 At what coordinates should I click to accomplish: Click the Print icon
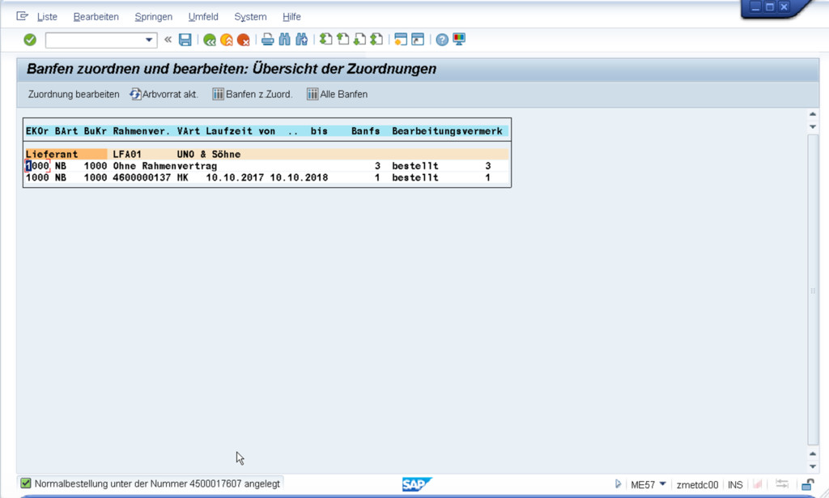(267, 39)
